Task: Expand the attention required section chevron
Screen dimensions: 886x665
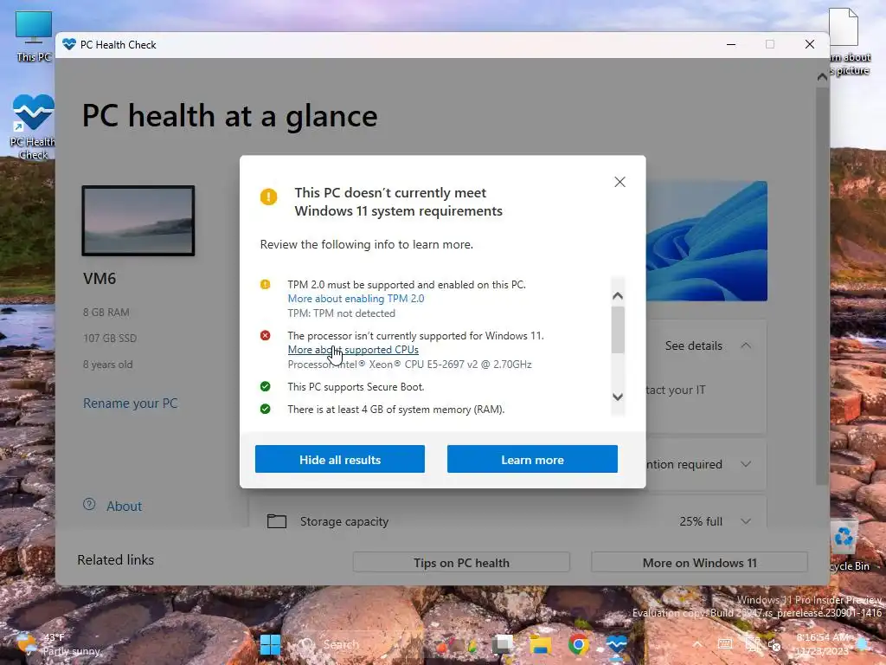Action: (x=746, y=464)
